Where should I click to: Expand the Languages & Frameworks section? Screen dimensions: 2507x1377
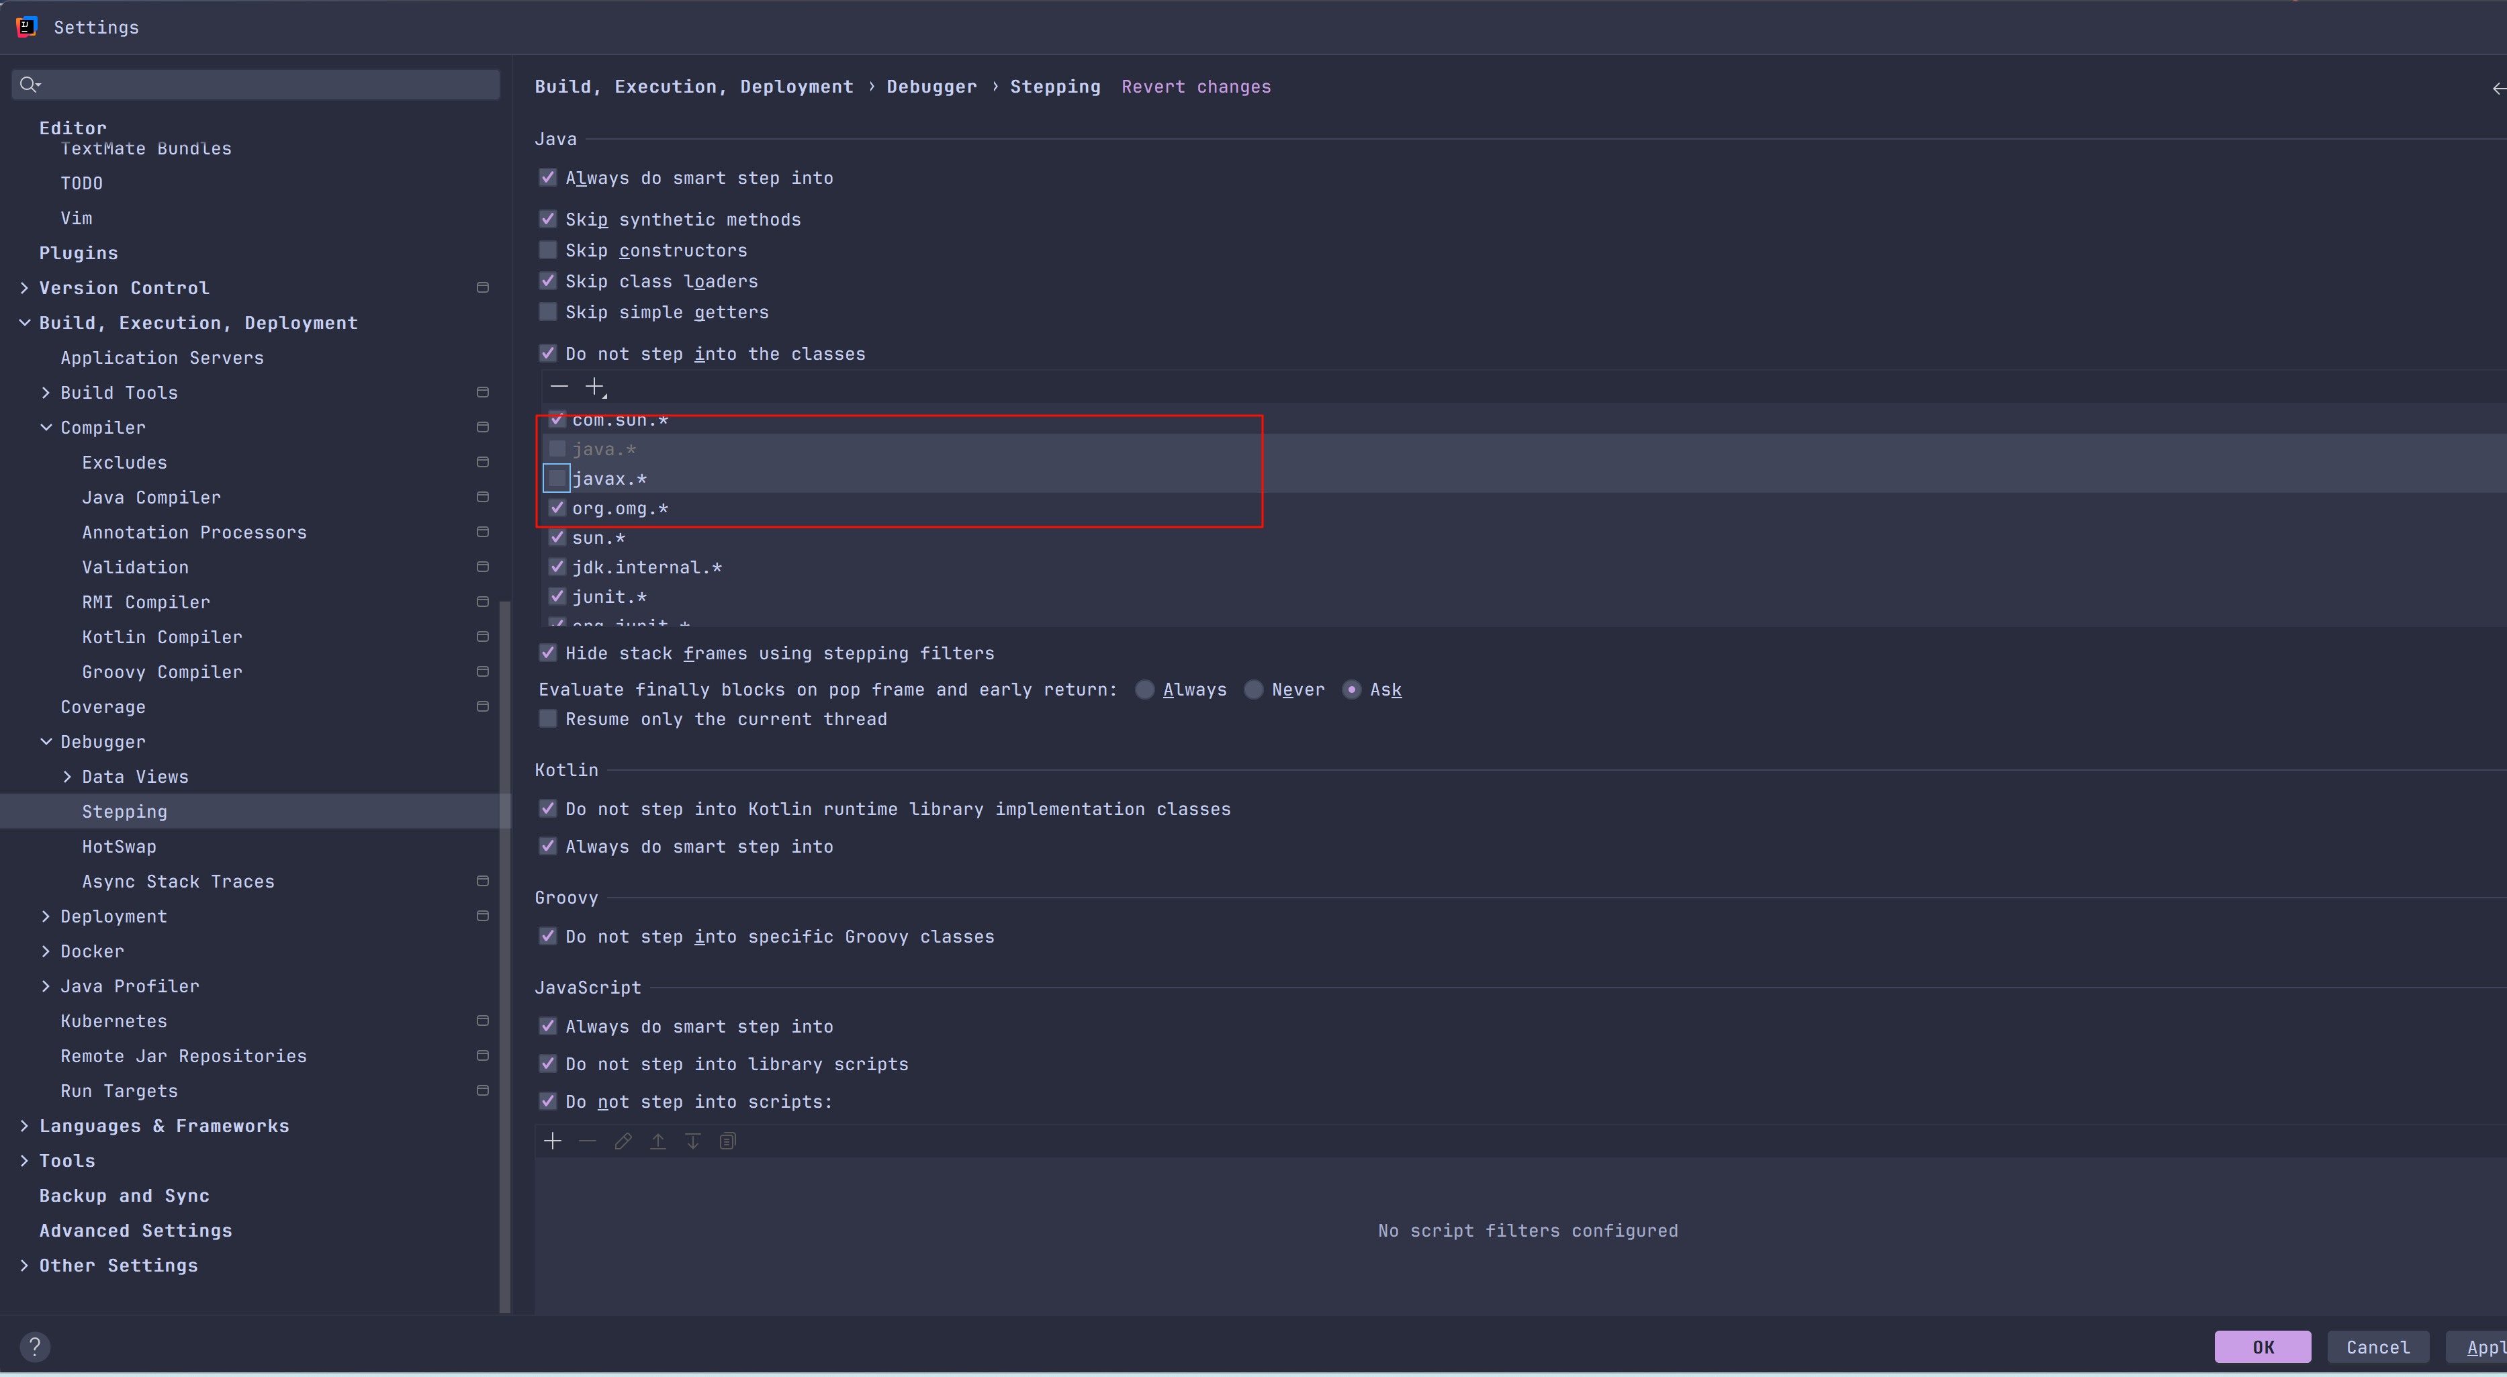24,1126
